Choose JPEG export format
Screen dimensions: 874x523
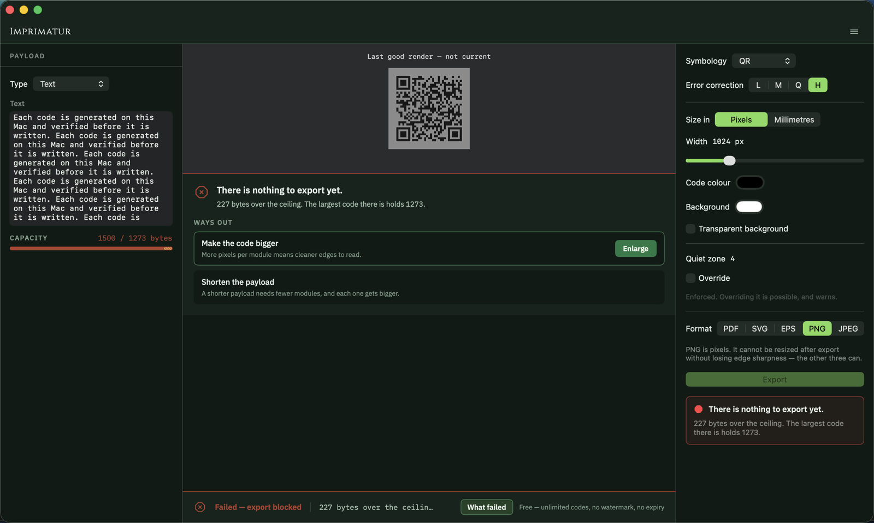pos(848,328)
